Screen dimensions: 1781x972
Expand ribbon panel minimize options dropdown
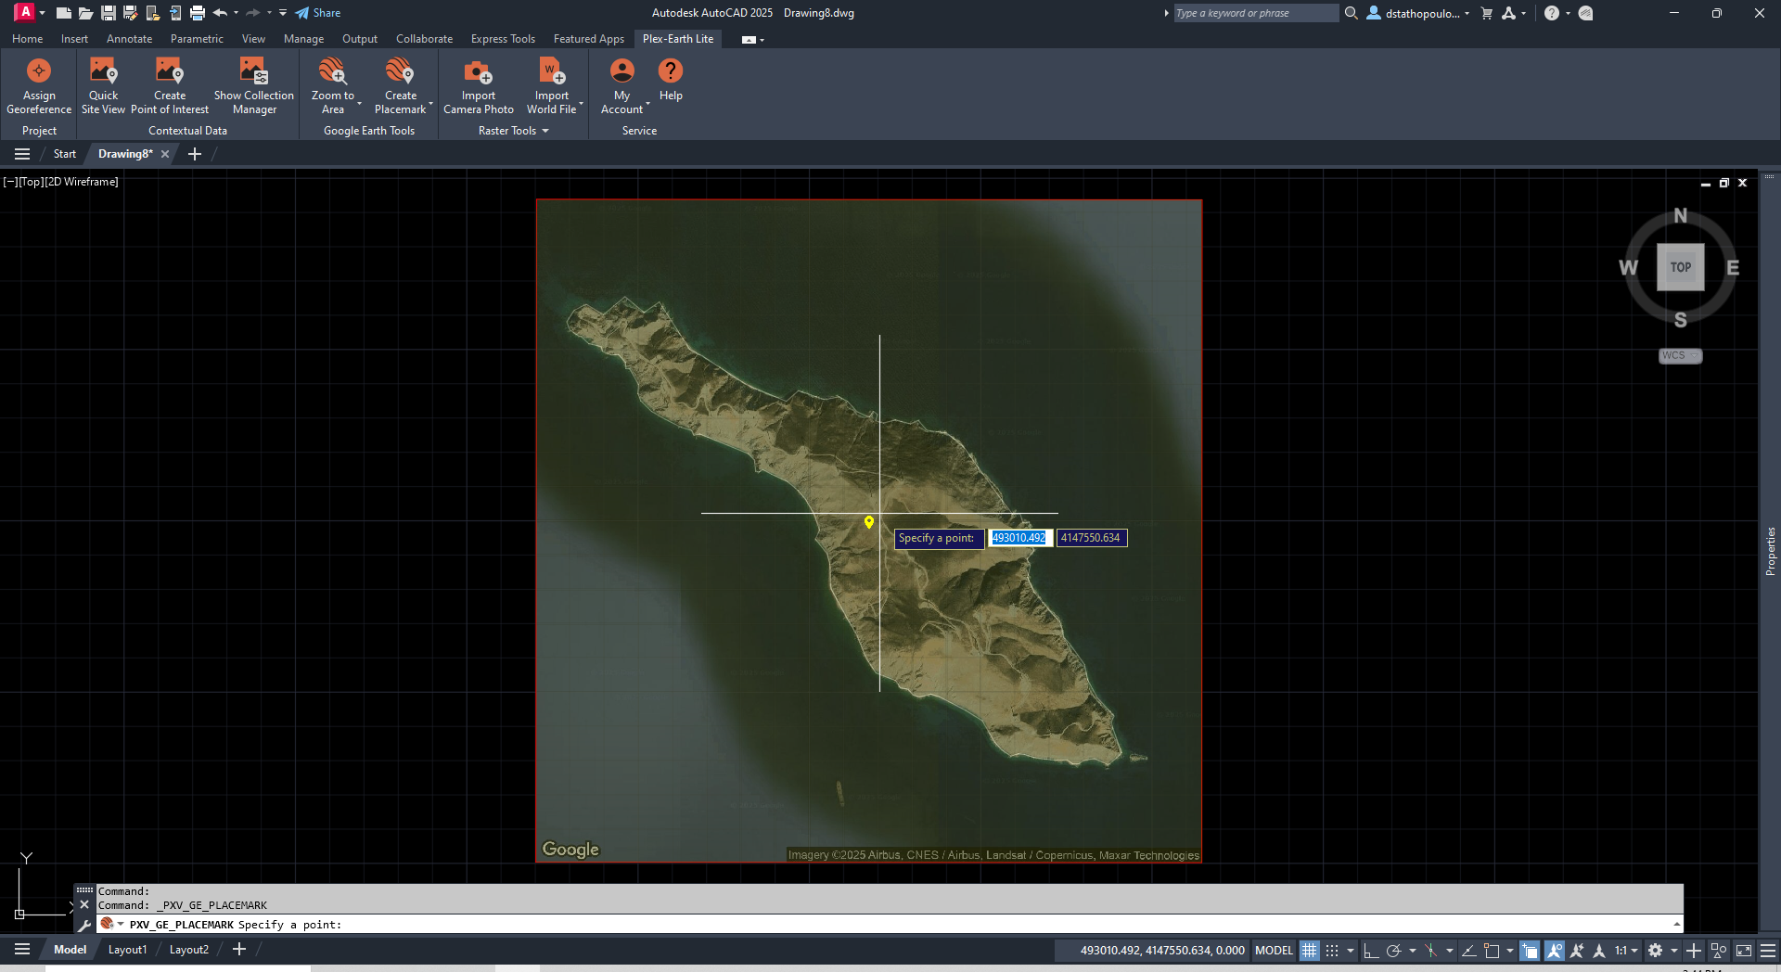tap(762, 40)
